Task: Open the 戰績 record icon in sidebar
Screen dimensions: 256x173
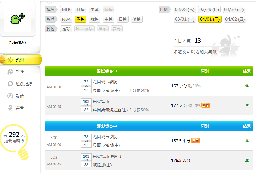Action: 10,72
